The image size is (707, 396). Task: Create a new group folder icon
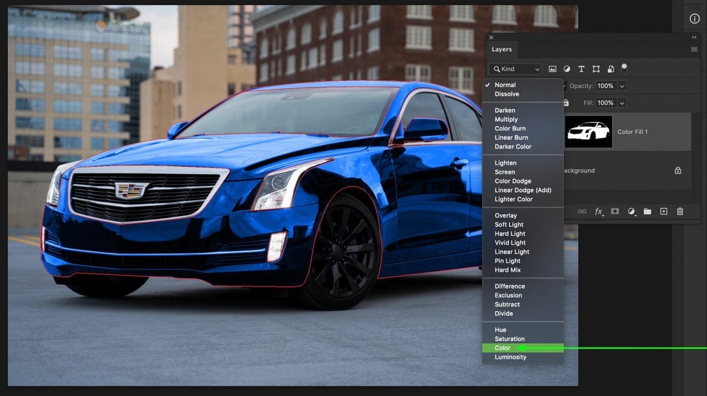point(647,211)
